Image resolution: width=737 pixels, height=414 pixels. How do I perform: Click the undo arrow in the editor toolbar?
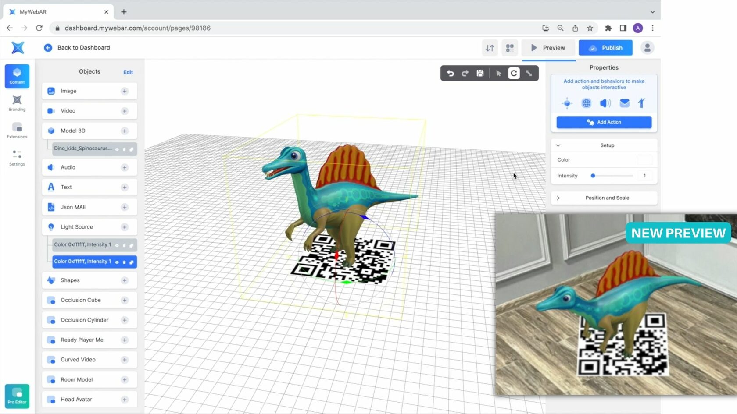pos(450,73)
